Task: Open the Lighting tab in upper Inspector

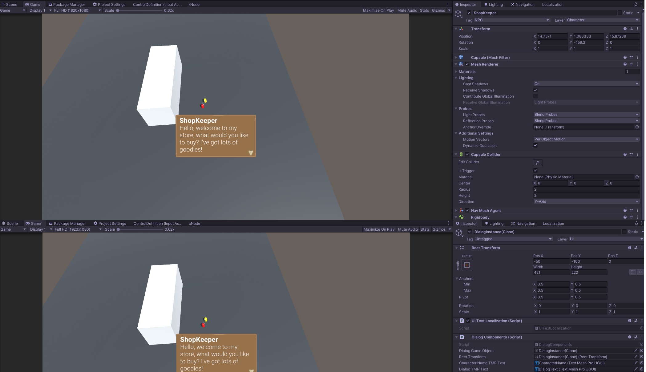Action: click(493, 4)
